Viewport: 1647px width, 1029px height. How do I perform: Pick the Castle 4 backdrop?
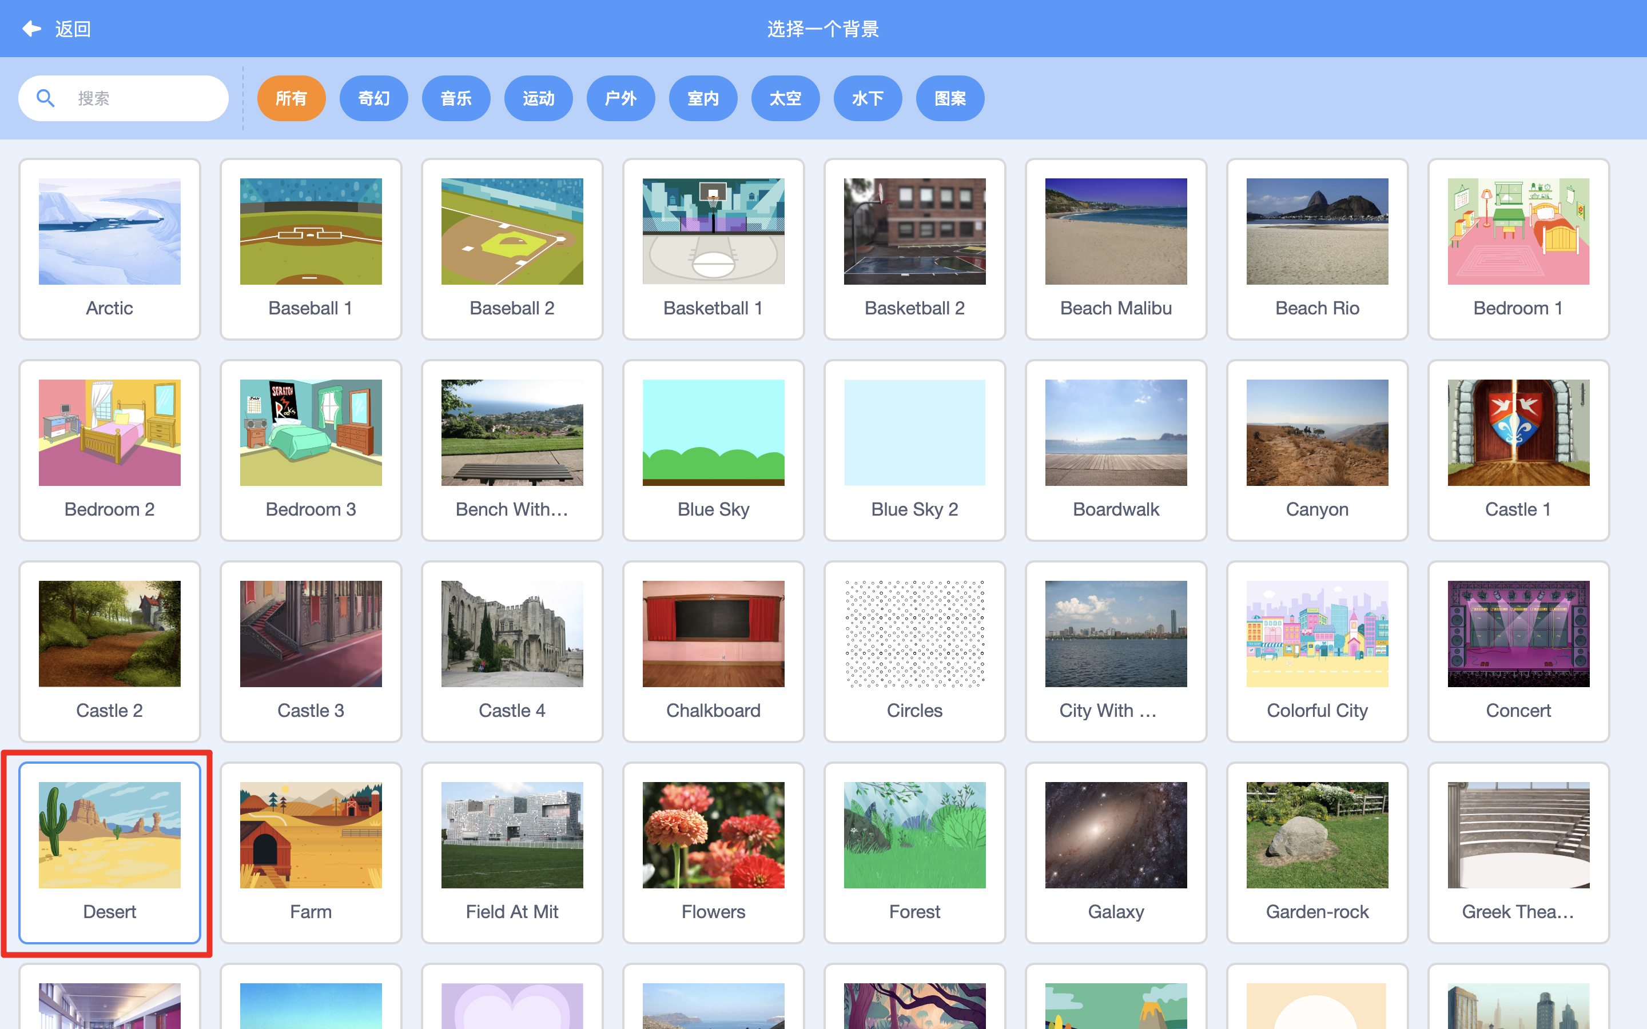point(512,651)
